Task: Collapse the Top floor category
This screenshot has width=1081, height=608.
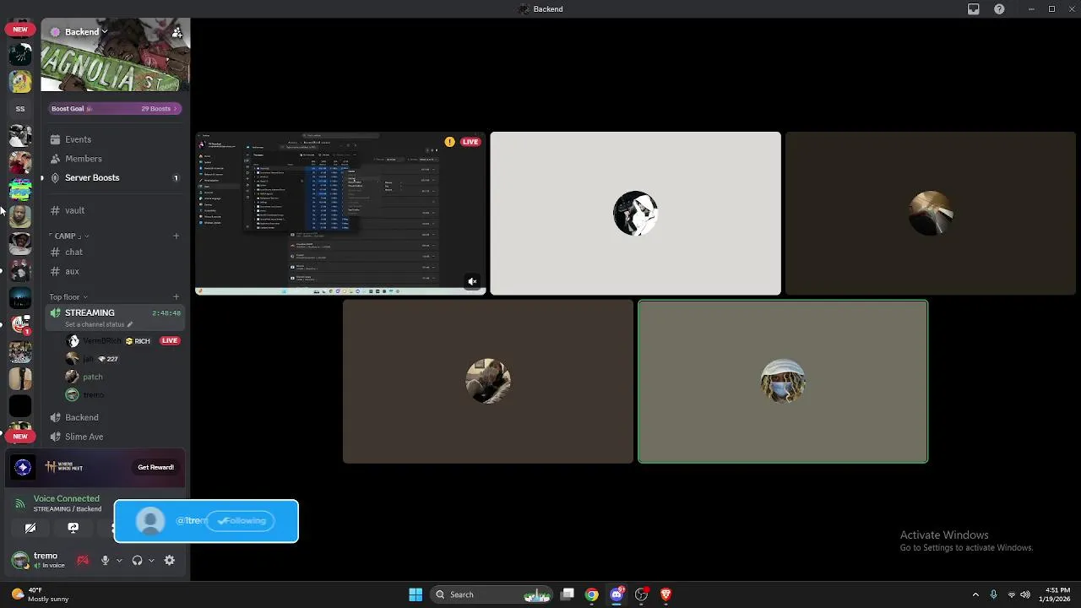Action: (68, 297)
